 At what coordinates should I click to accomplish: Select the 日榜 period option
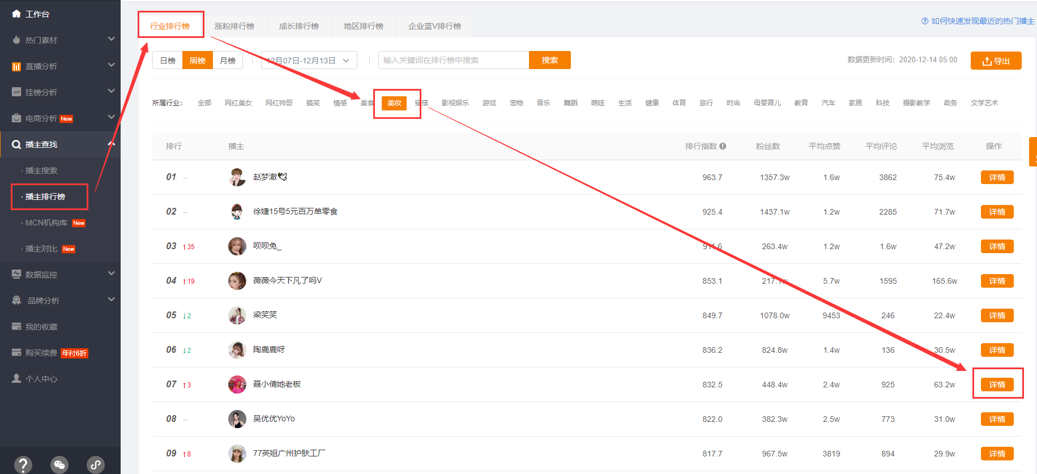(168, 60)
